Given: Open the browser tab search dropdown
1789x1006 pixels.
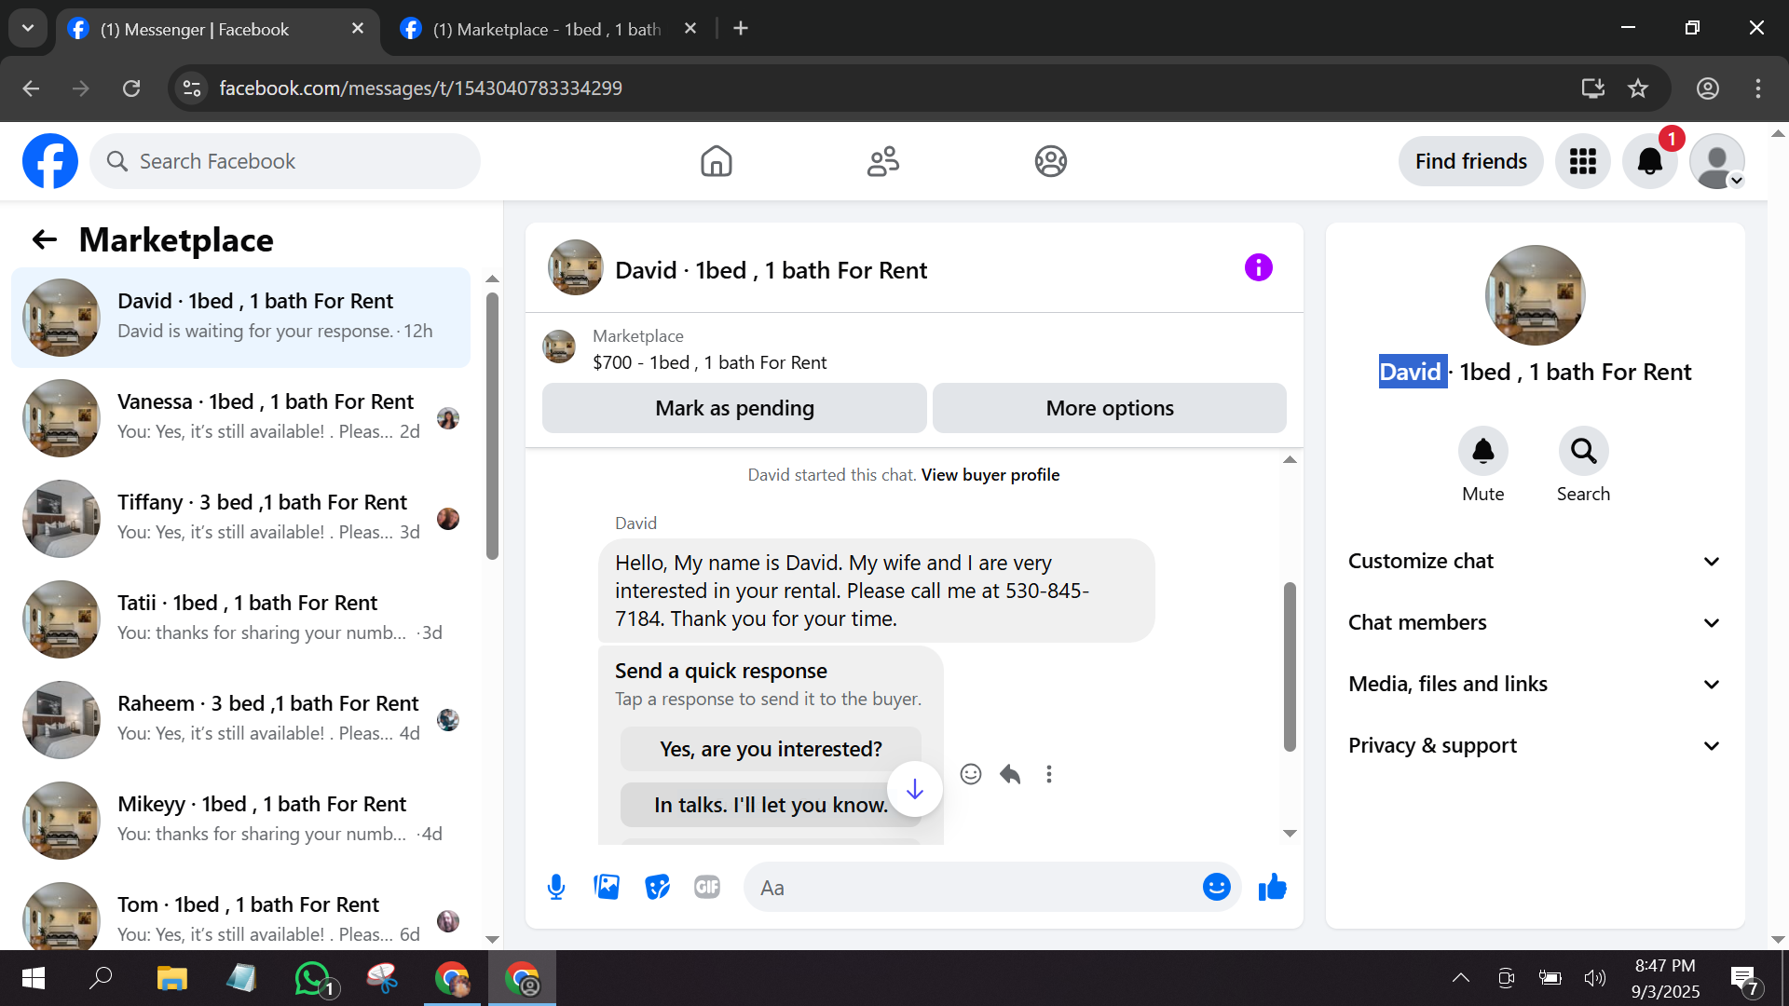Looking at the screenshot, I should click(28, 28).
